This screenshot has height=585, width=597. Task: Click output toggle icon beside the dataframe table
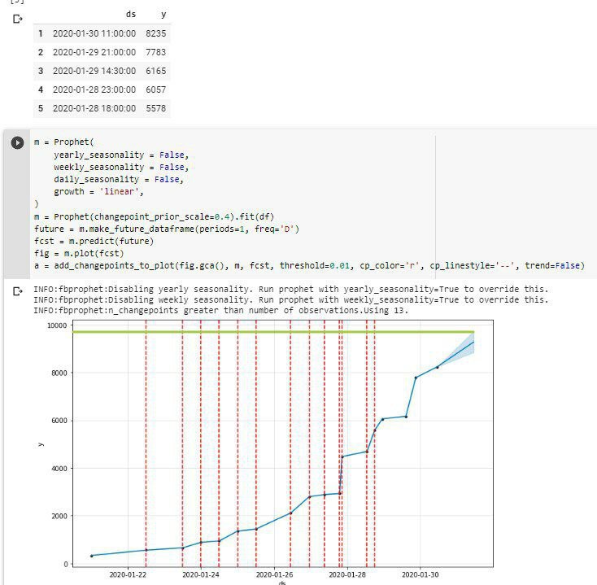pyautogui.click(x=18, y=19)
